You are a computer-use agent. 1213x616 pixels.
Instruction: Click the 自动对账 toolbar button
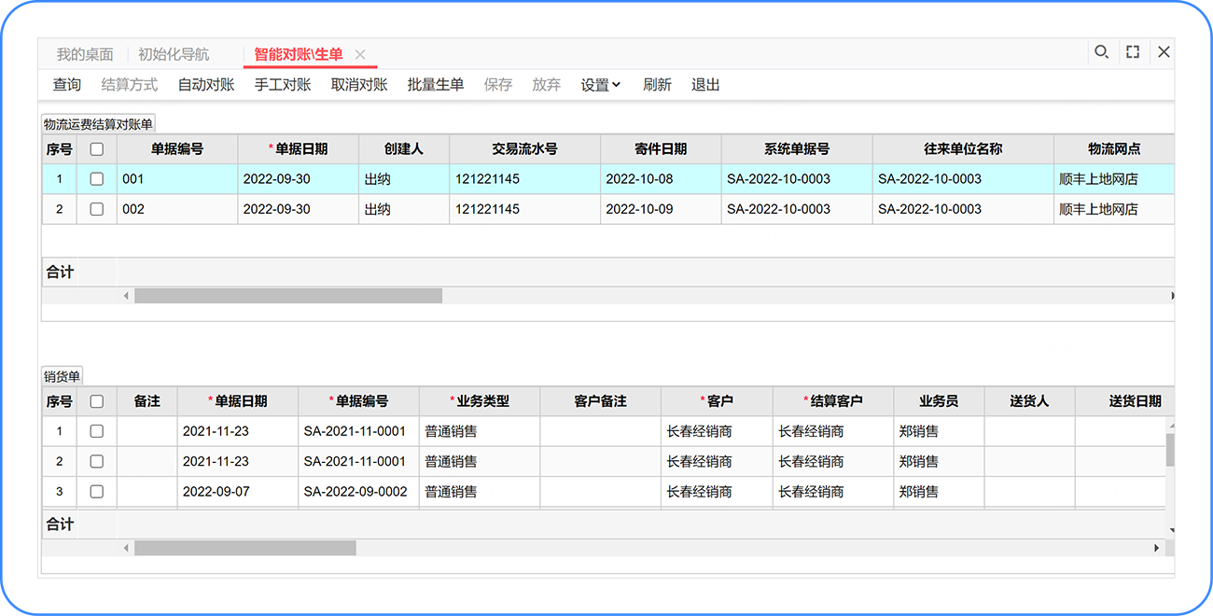[206, 85]
